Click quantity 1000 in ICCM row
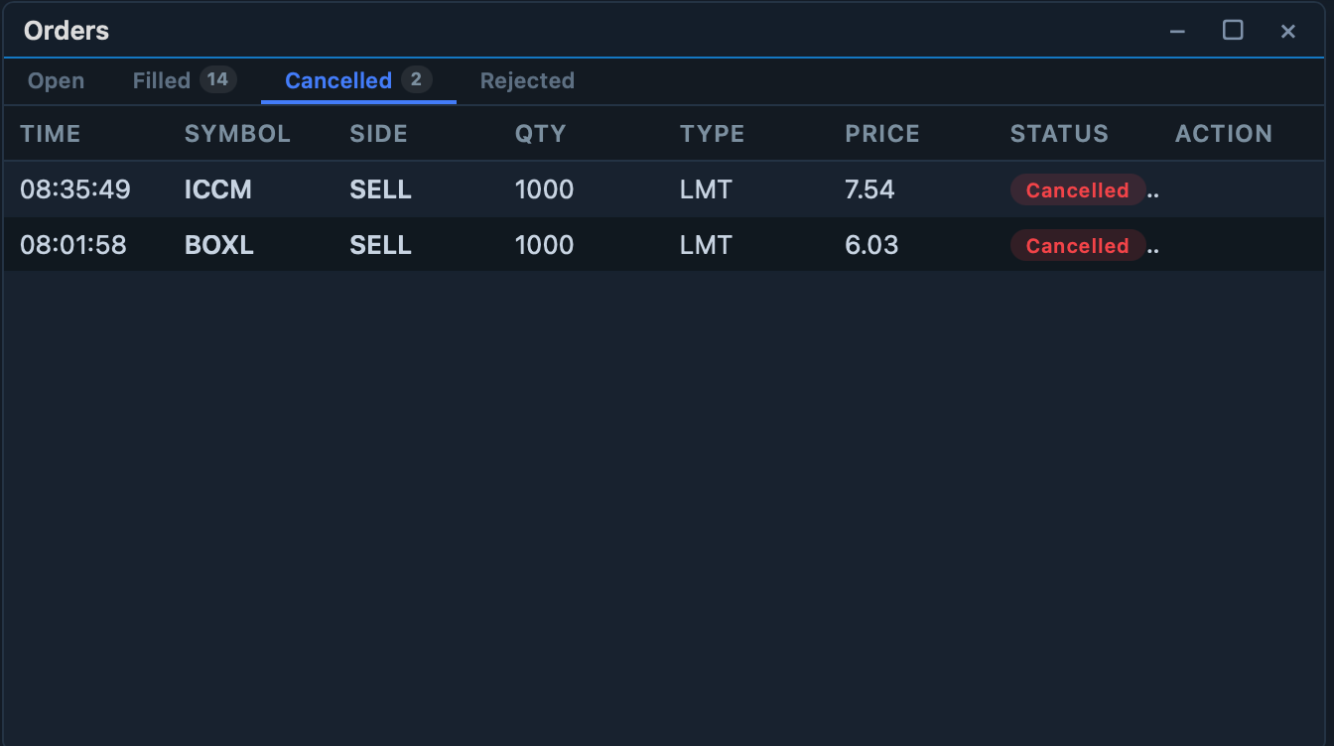This screenshot has width=1334, height=746. point(544,189)
